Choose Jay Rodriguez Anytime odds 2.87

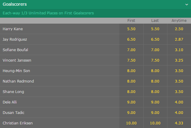coord(179,39)
